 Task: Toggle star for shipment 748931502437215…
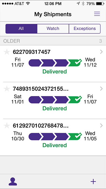(7, 89)
